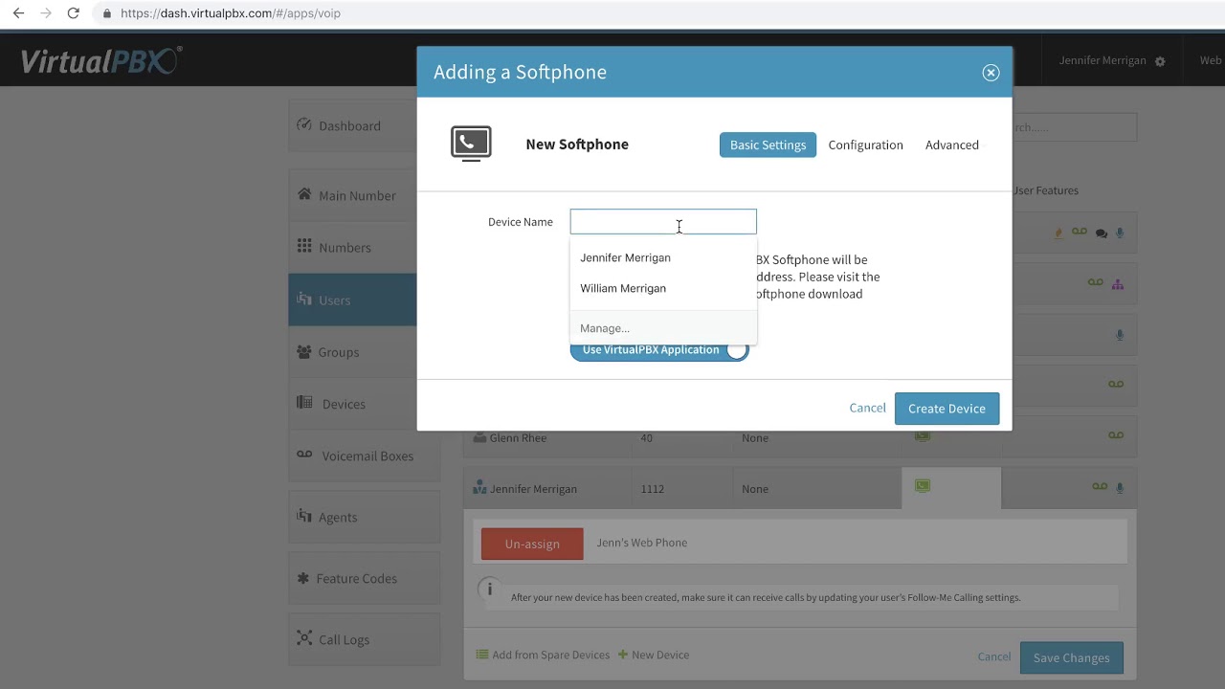This screenshot has width=1225, height=689.
Task: Open the Users section in the sidebar
Action: point(352,300)
